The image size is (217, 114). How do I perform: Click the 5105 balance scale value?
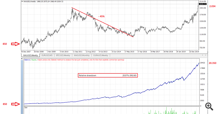coord(202,95)
